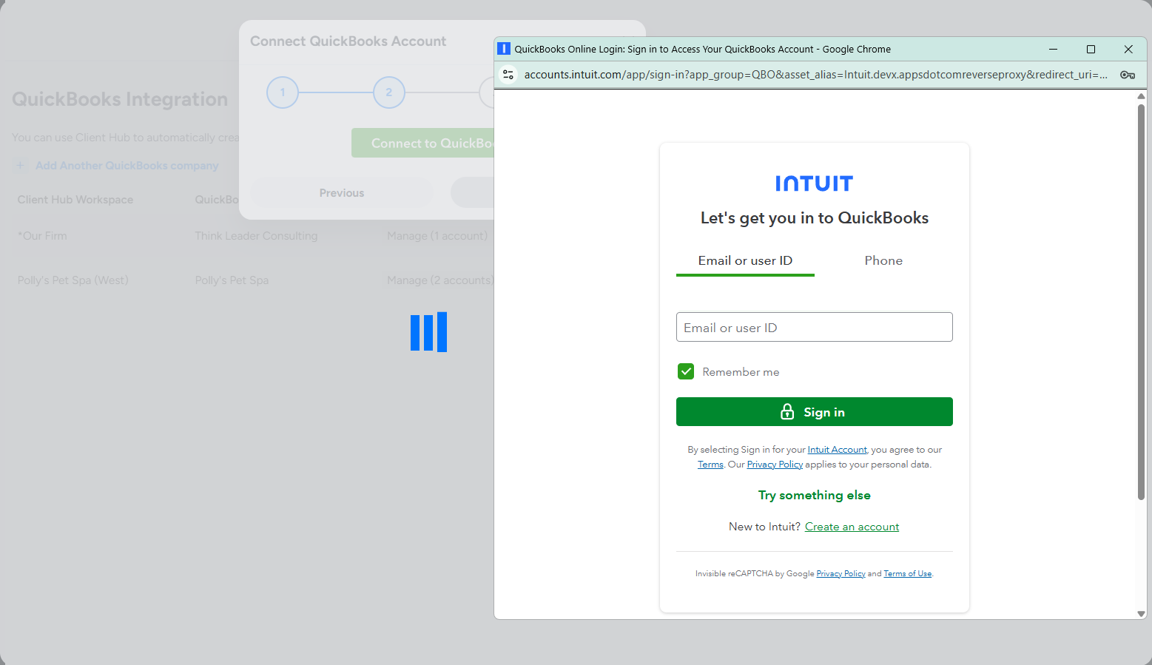
Task: Switch to the Phone sign-in tab
Action: [883, 260]
